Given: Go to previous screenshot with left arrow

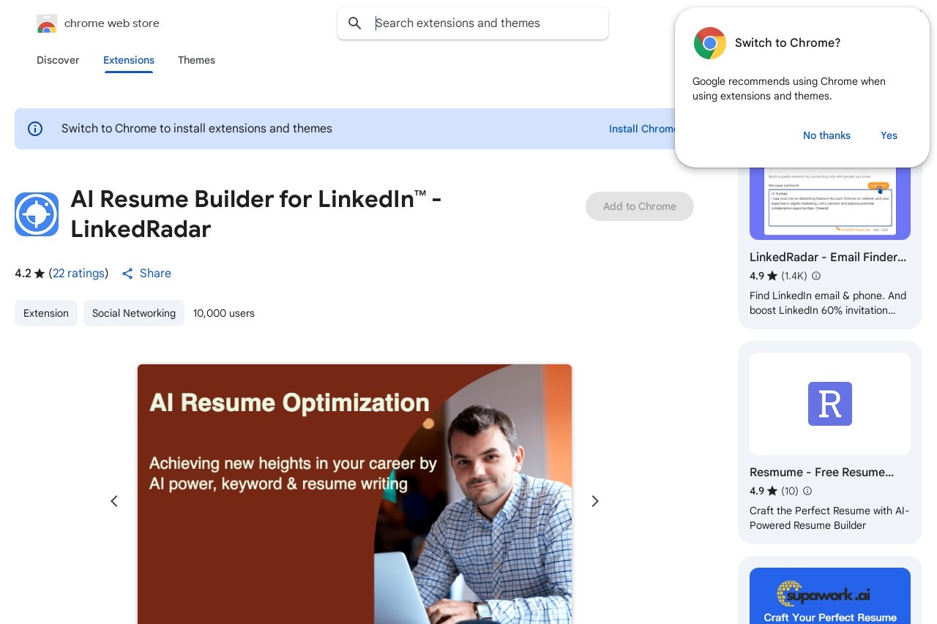Looking at the screenshot, I should click(114, 501).
